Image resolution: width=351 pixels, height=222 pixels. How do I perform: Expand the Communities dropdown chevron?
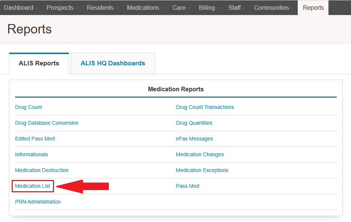tap(292, 8)
